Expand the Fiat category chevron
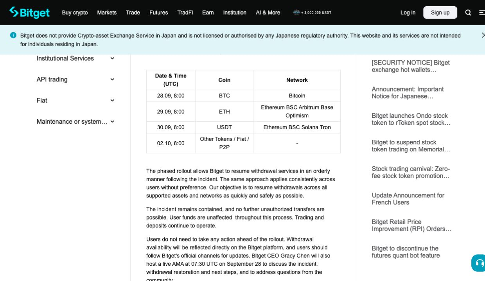This screenshot has width=485, height=281. pyautogui.click(x=112, y=101)
